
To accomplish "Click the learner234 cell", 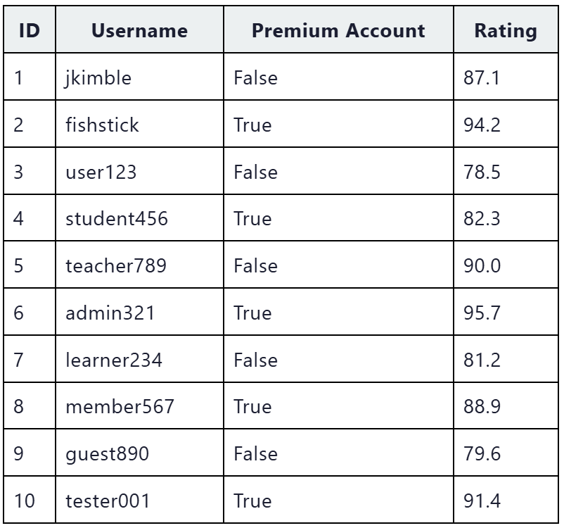I will pos(139,359).
